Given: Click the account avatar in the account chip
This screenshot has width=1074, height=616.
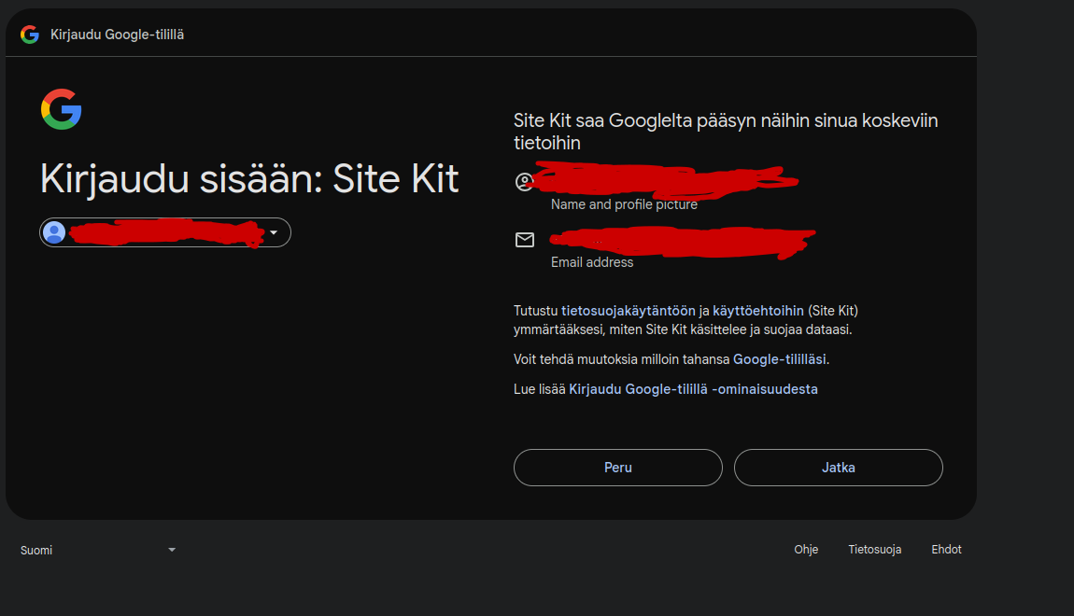Looking at the screenshot, I should click(54, 232).
